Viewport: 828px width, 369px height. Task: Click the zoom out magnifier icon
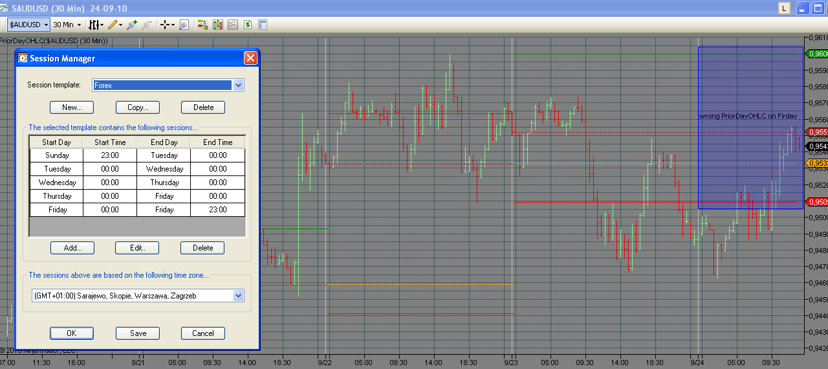point(146,25)
